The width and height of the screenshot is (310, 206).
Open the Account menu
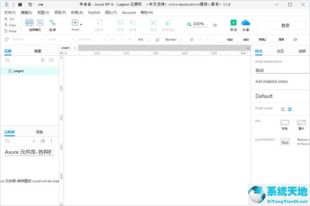[129, 12]
